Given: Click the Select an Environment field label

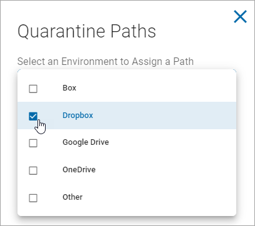Looking at the screenshot, I should pos(106,61).
